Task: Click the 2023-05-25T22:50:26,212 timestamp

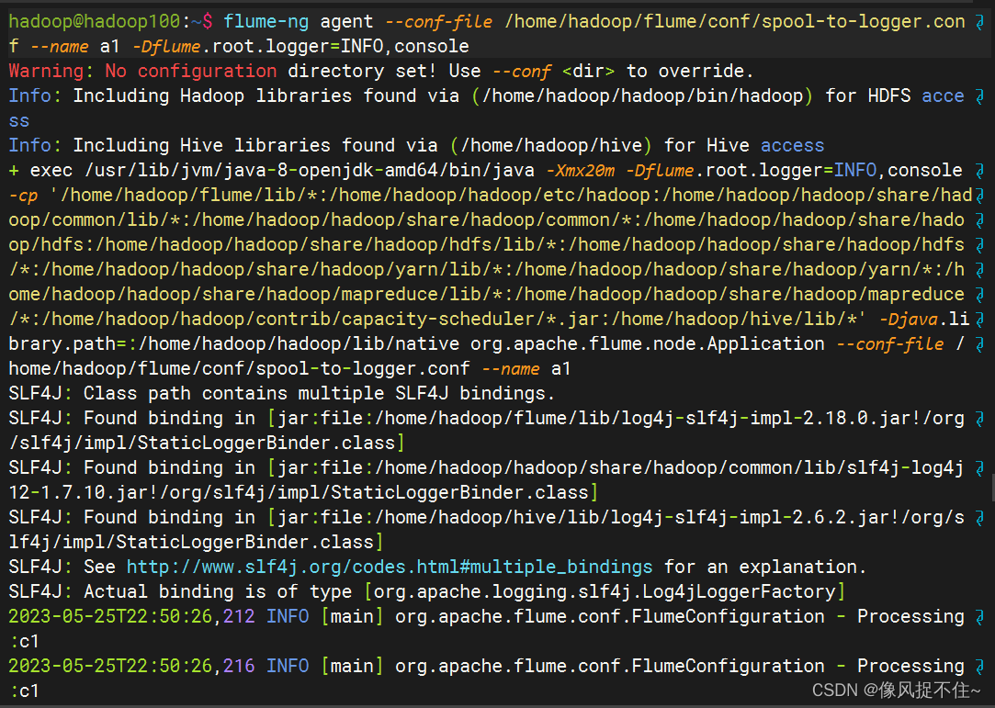Action: tap(131, 616)
